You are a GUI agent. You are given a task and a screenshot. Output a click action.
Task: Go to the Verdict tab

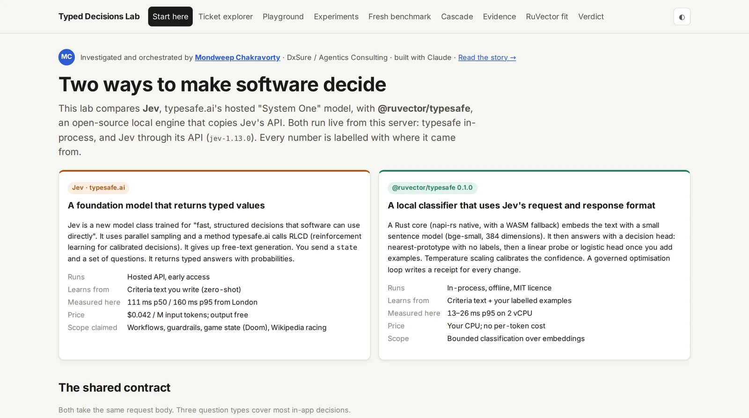[591, 16]
